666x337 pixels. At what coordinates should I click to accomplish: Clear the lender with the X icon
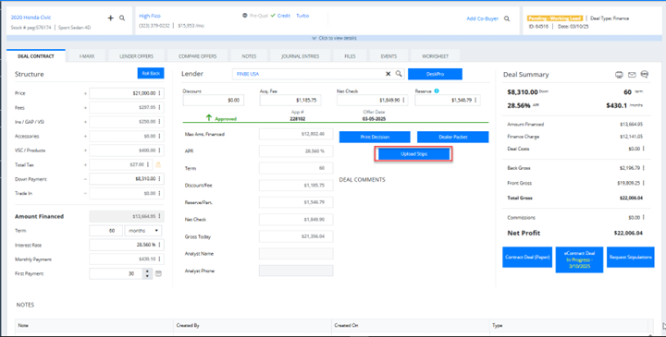coord(388,74)
